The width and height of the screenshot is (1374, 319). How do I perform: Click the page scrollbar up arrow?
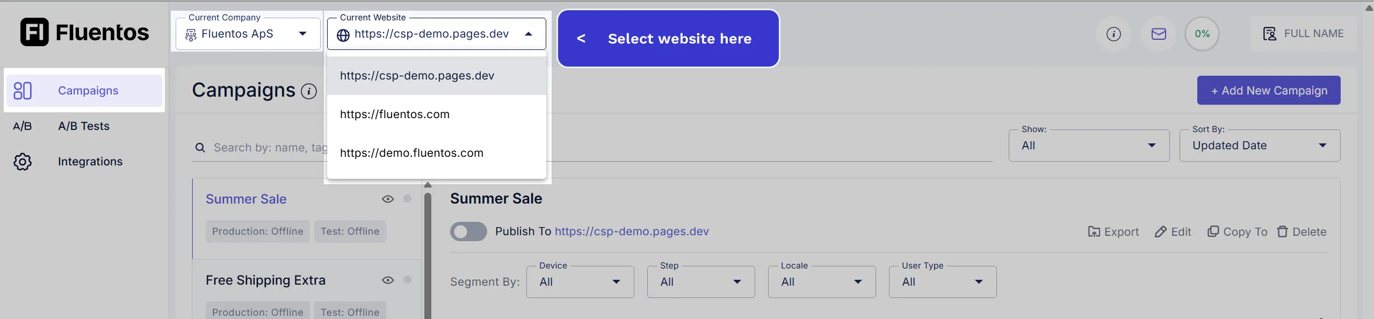(x=1369, y=8)
